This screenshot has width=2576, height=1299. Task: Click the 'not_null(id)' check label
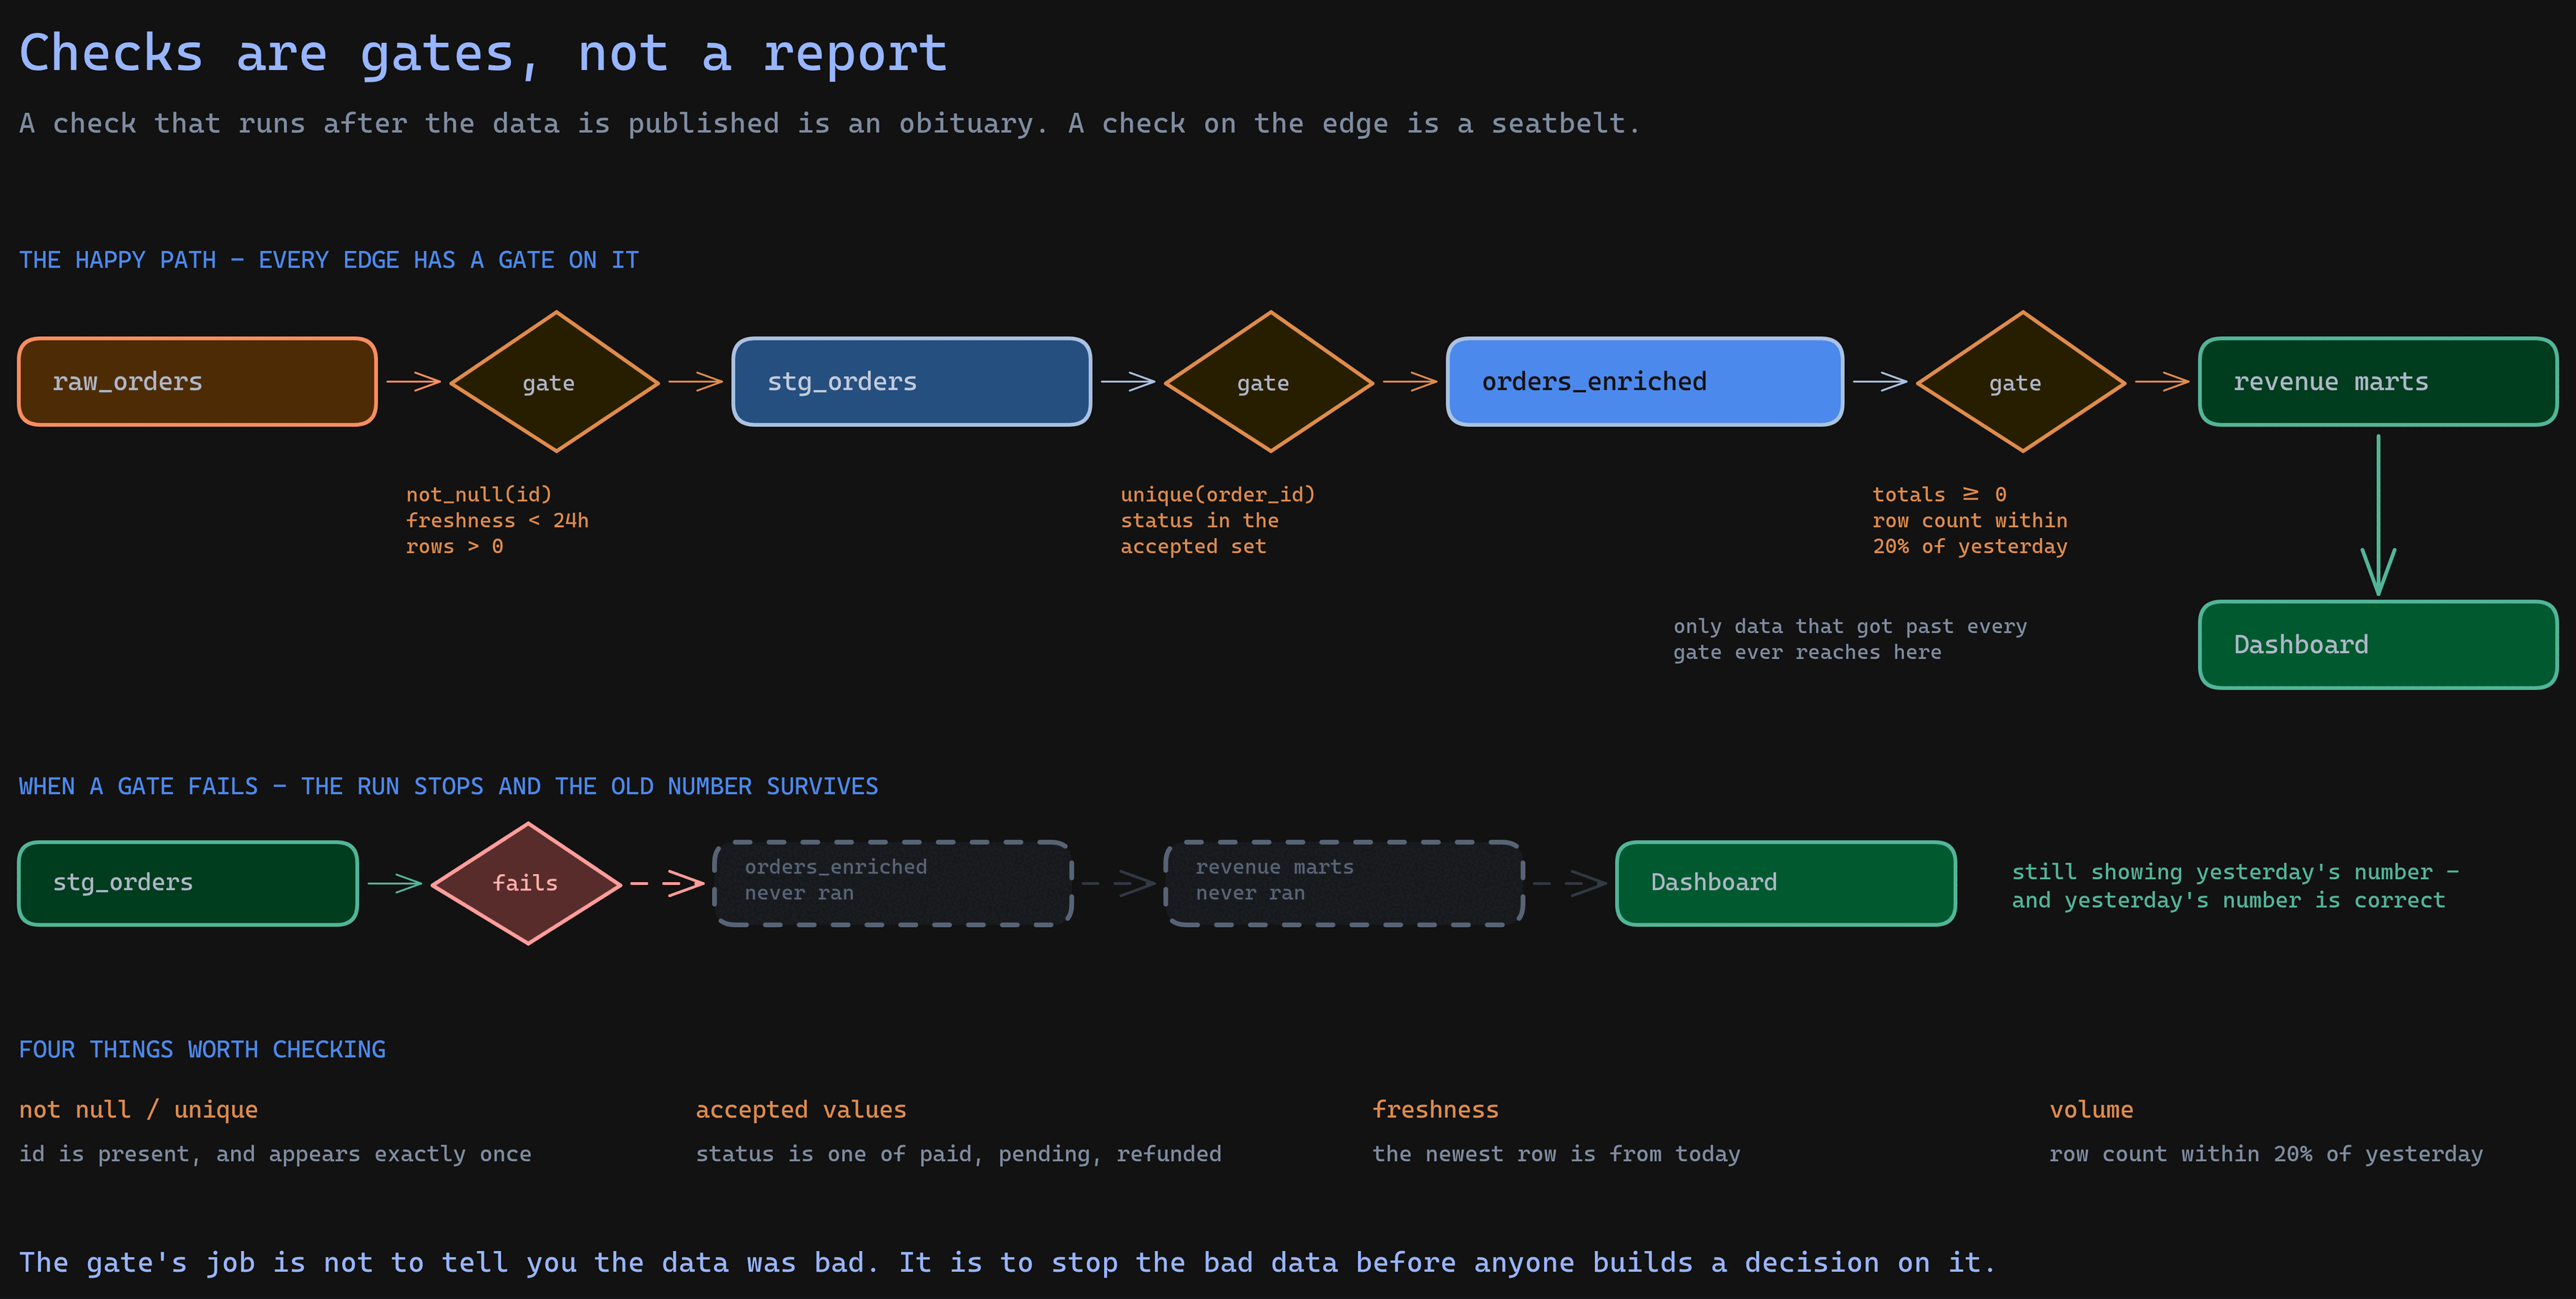coord(479,494)
